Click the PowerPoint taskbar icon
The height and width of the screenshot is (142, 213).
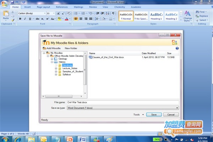click(70, 138)
